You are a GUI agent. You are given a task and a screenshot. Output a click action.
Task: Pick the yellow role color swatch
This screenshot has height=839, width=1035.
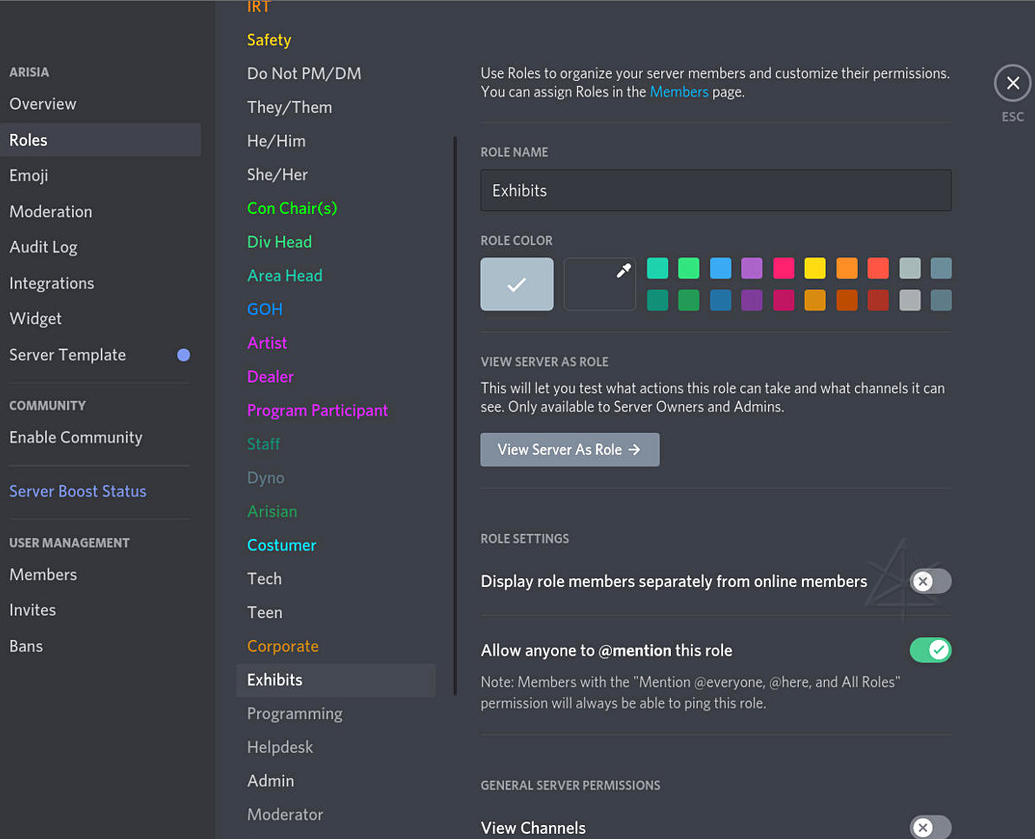pos(814,268)
